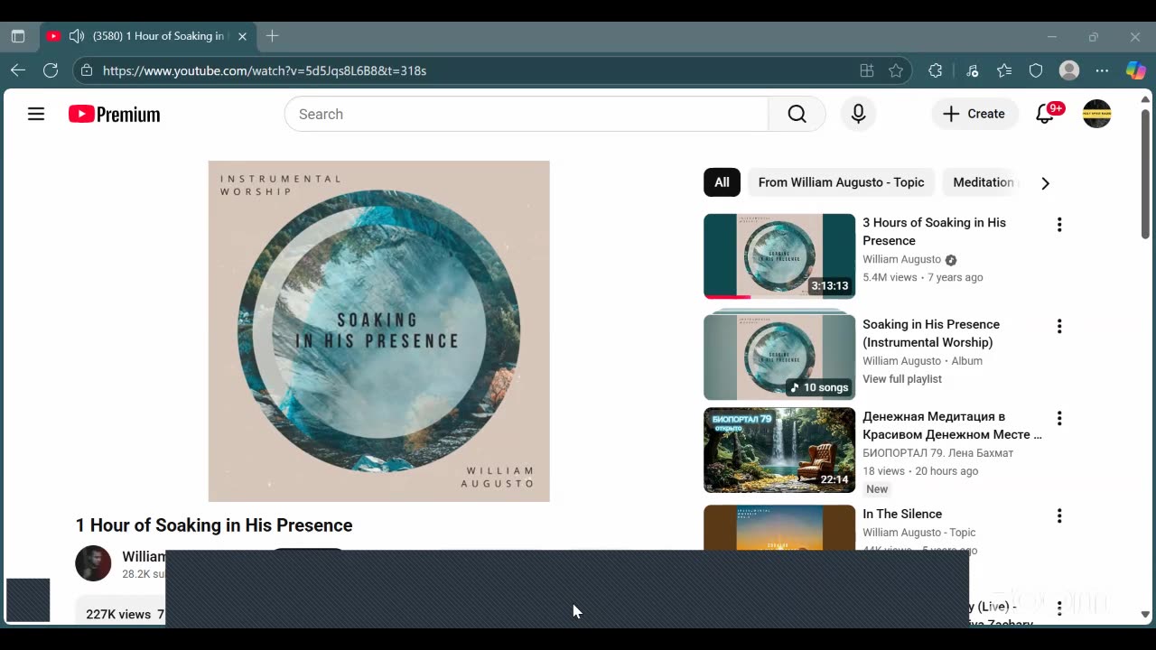
Task: Click the Create button
Action: point(974,114)
